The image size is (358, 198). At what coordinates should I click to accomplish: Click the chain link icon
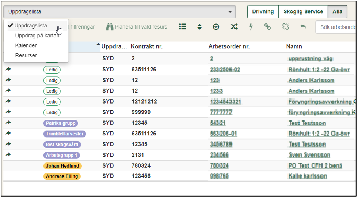(x=268, y=27)
